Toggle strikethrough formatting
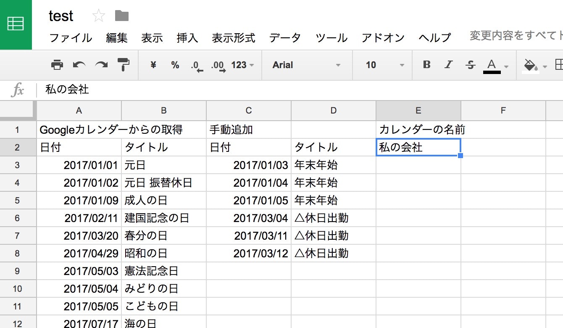Viewport: 563px width, 328px height. pyautogui.click(x=471, y=65)
